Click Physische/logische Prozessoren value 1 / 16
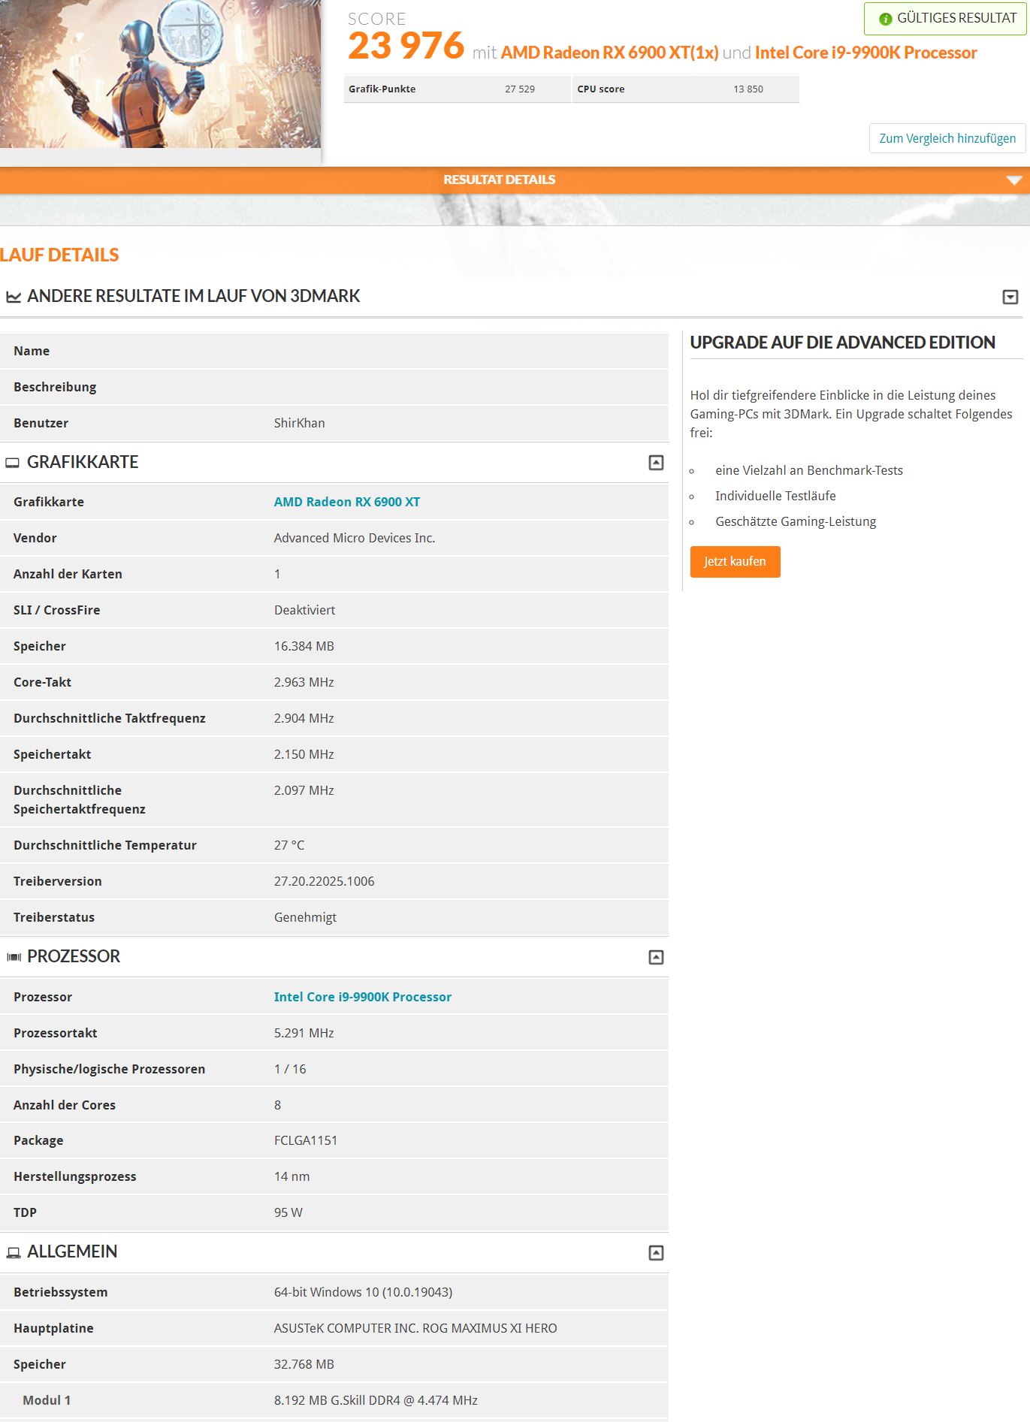Screen dimensions: 1030x1422 pyautogui.click(x=290, y=1069)
